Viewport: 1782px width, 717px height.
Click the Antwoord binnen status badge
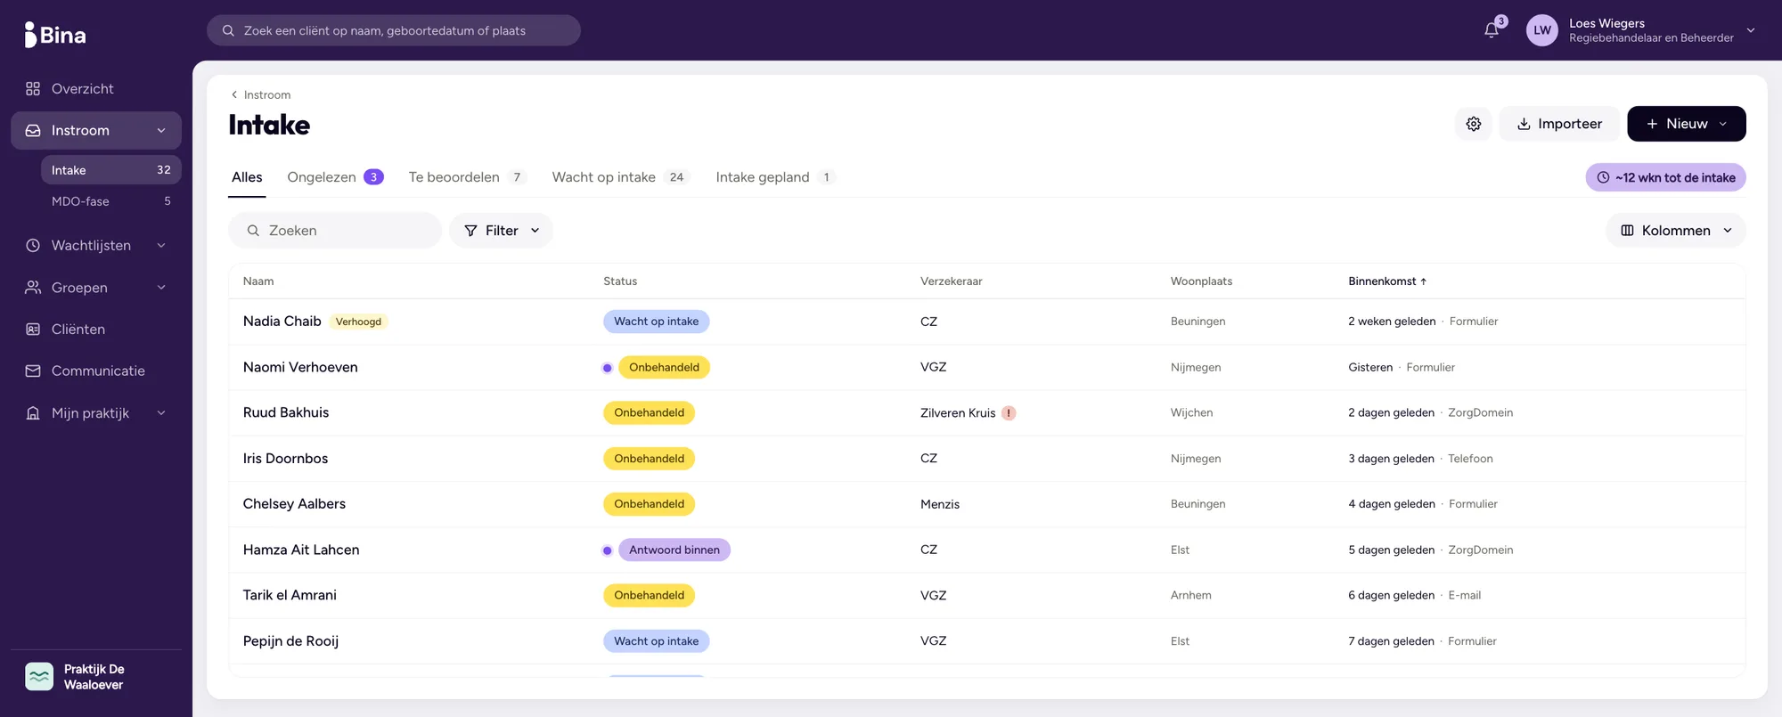674,550
